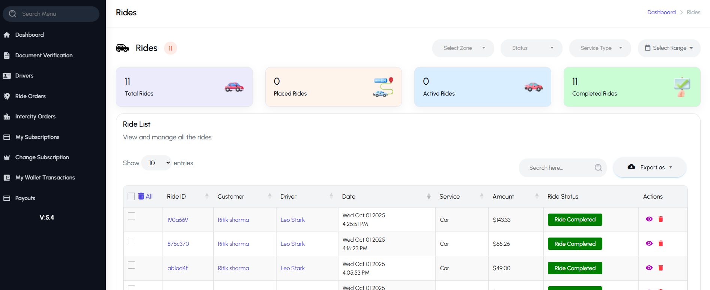Open the Dashboard breadcrumb link
710x290 pixels.
661,12
